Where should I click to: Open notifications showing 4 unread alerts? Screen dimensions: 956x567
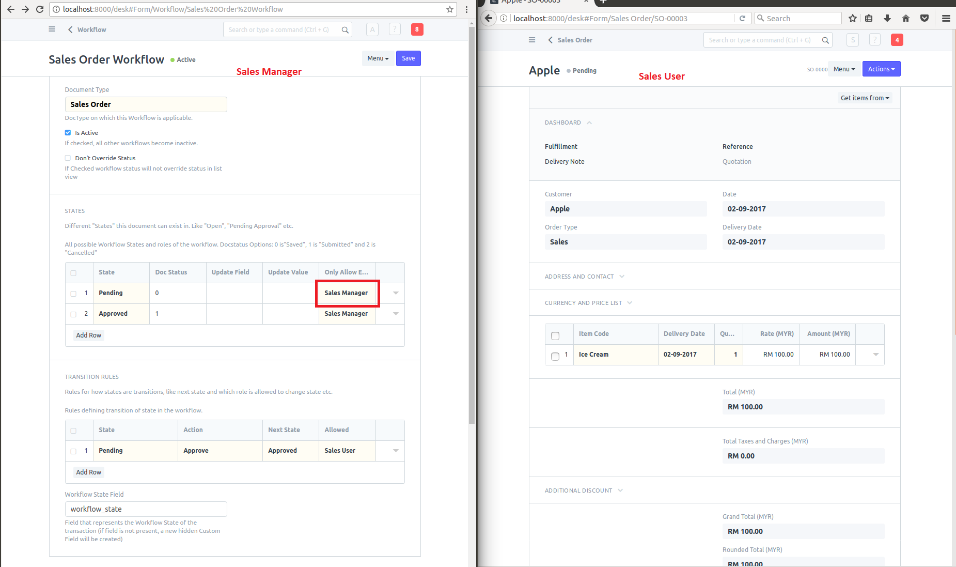point(897,40)
